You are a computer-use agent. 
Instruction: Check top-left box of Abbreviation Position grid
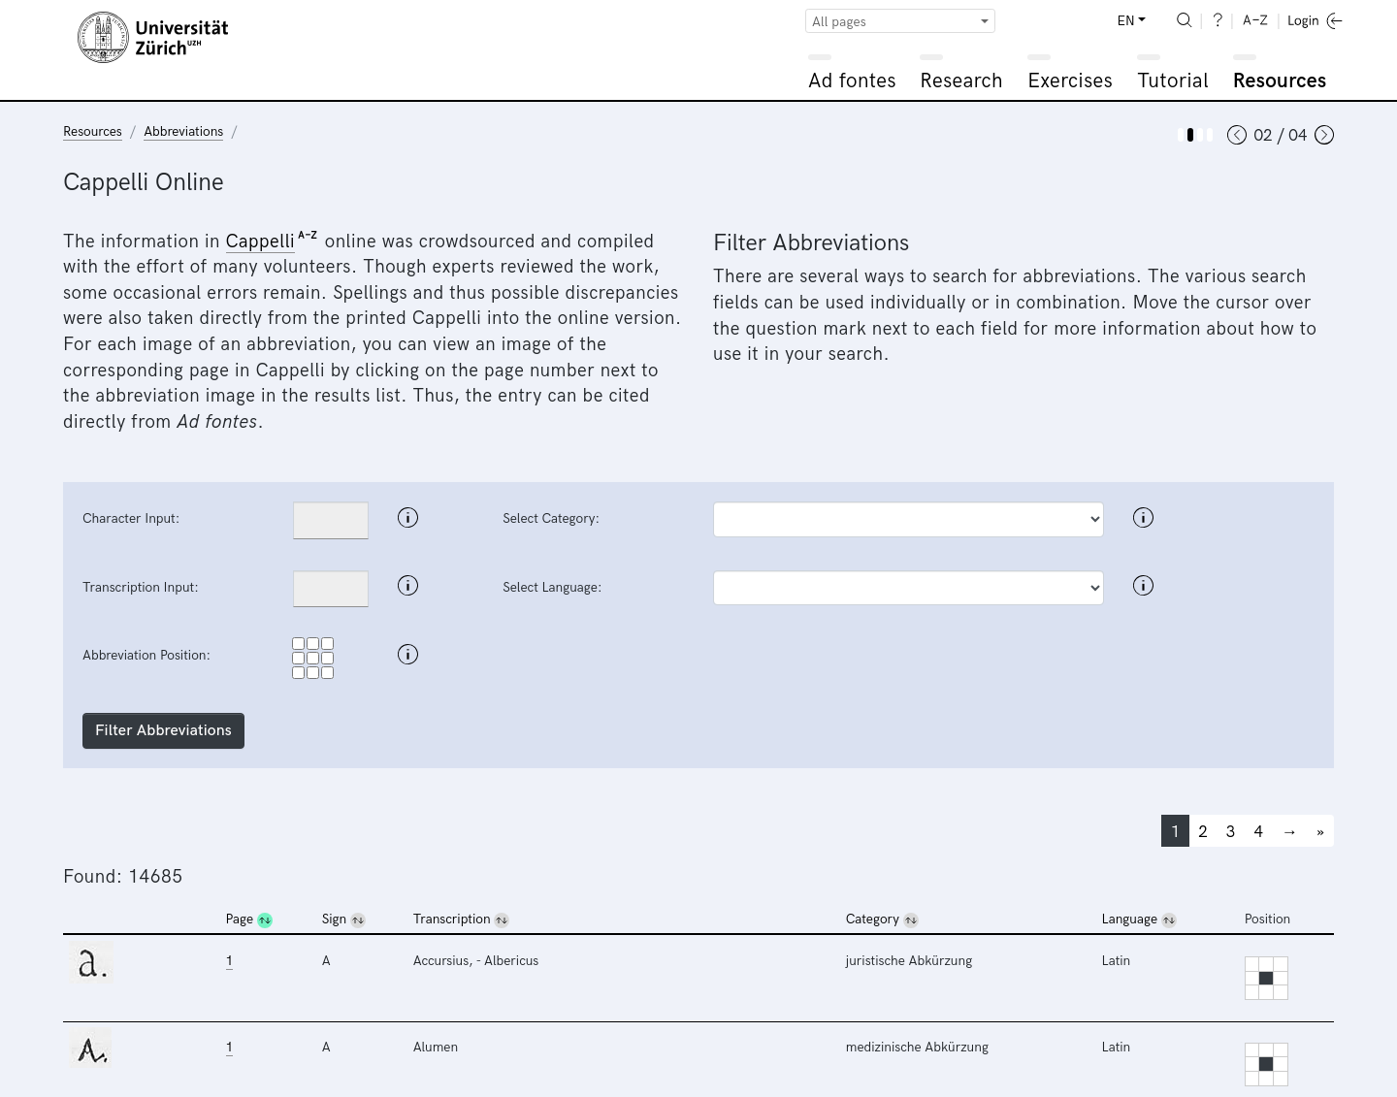pos(299,644)
